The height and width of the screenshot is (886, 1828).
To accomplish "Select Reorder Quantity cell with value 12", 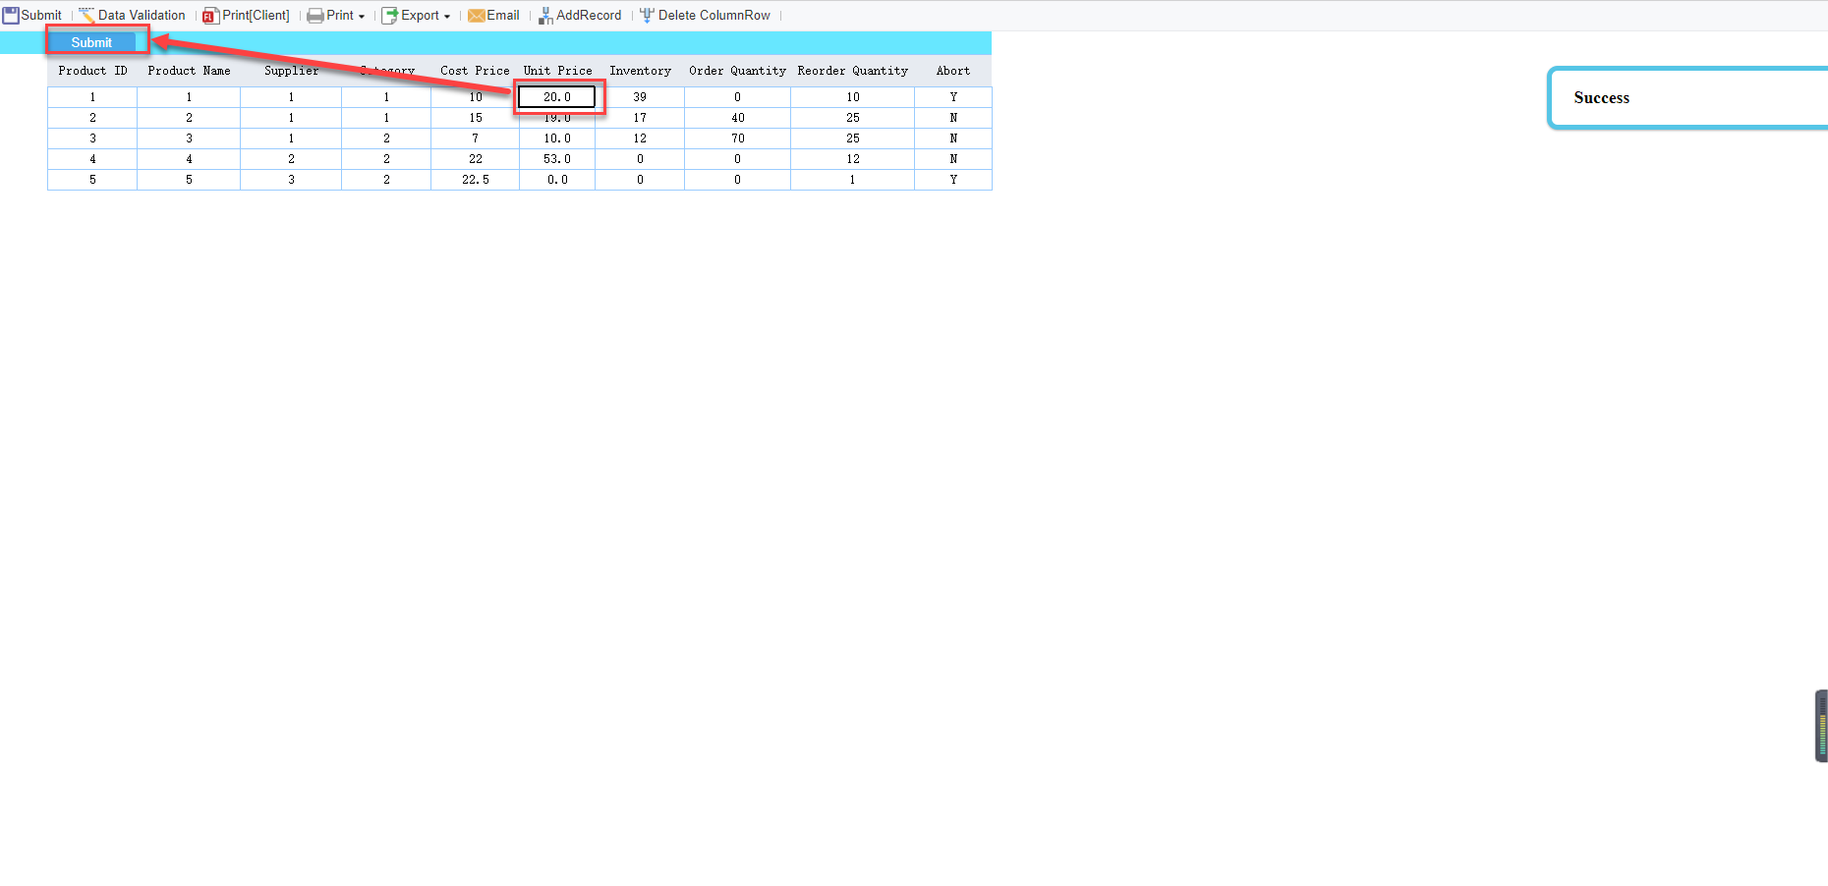I will pyautogui.click(x=853, y=159).
